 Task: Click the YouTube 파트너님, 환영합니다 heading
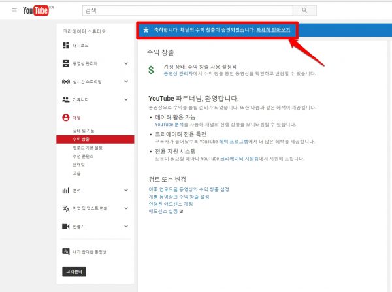[x=193, y=99]
